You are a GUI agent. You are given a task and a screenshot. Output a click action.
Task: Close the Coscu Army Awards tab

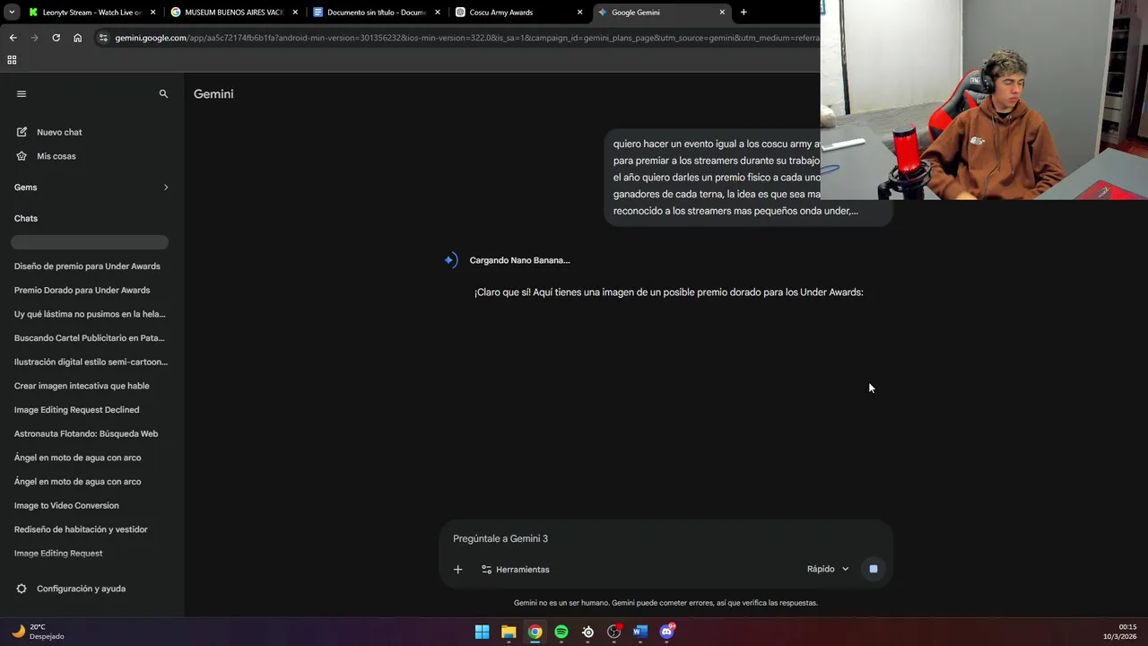[579, 13]
